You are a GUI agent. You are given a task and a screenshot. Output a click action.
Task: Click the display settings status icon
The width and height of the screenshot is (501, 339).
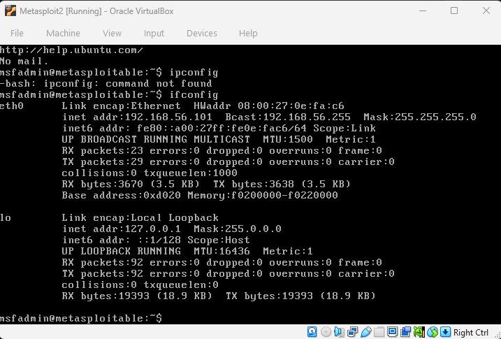pyautogui.click(x=392, y=332)
